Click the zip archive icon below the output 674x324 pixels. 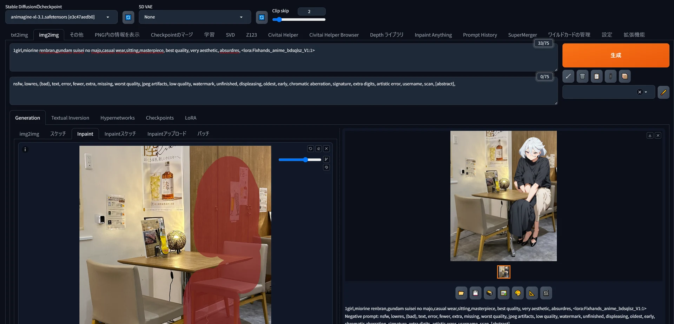coord(489,293)
